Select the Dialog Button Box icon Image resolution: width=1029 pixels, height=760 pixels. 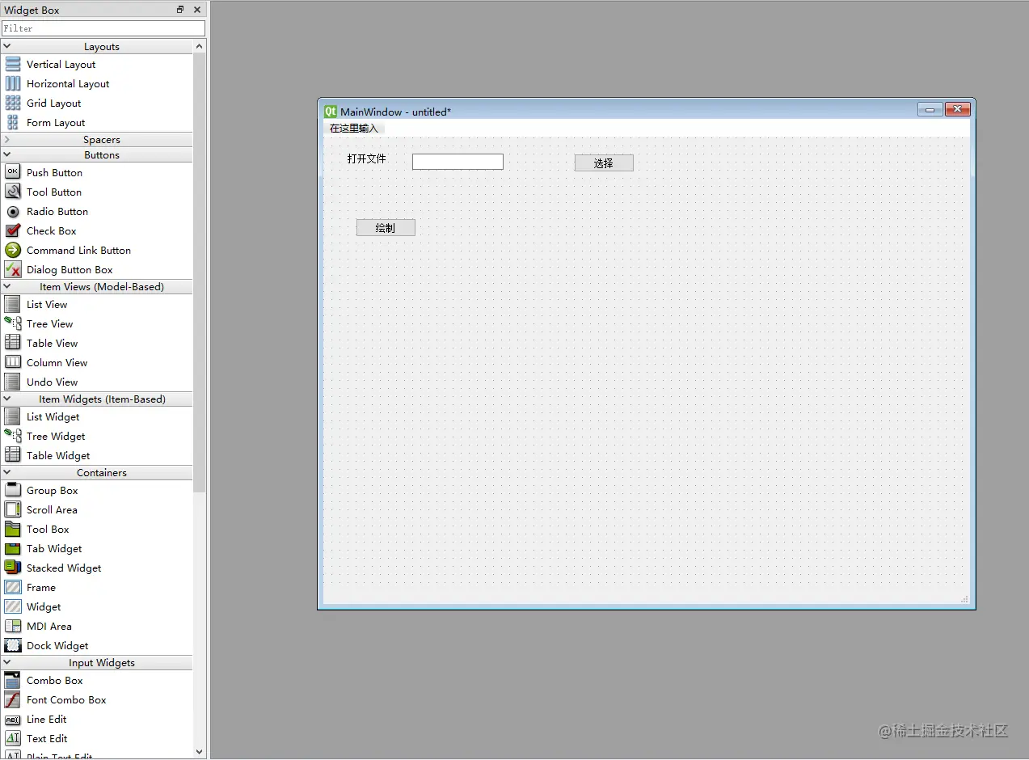13,270
